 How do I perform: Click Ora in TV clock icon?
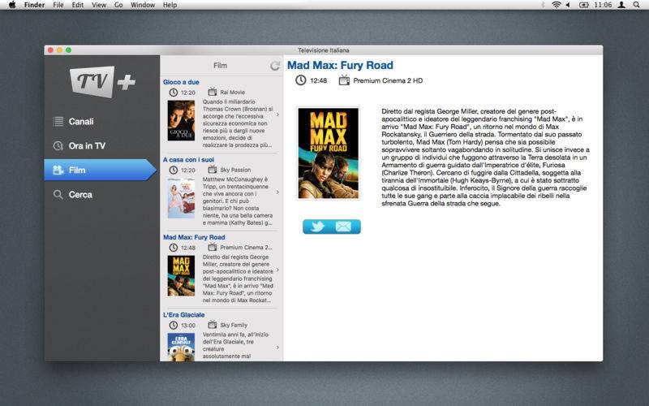point(58,146)
